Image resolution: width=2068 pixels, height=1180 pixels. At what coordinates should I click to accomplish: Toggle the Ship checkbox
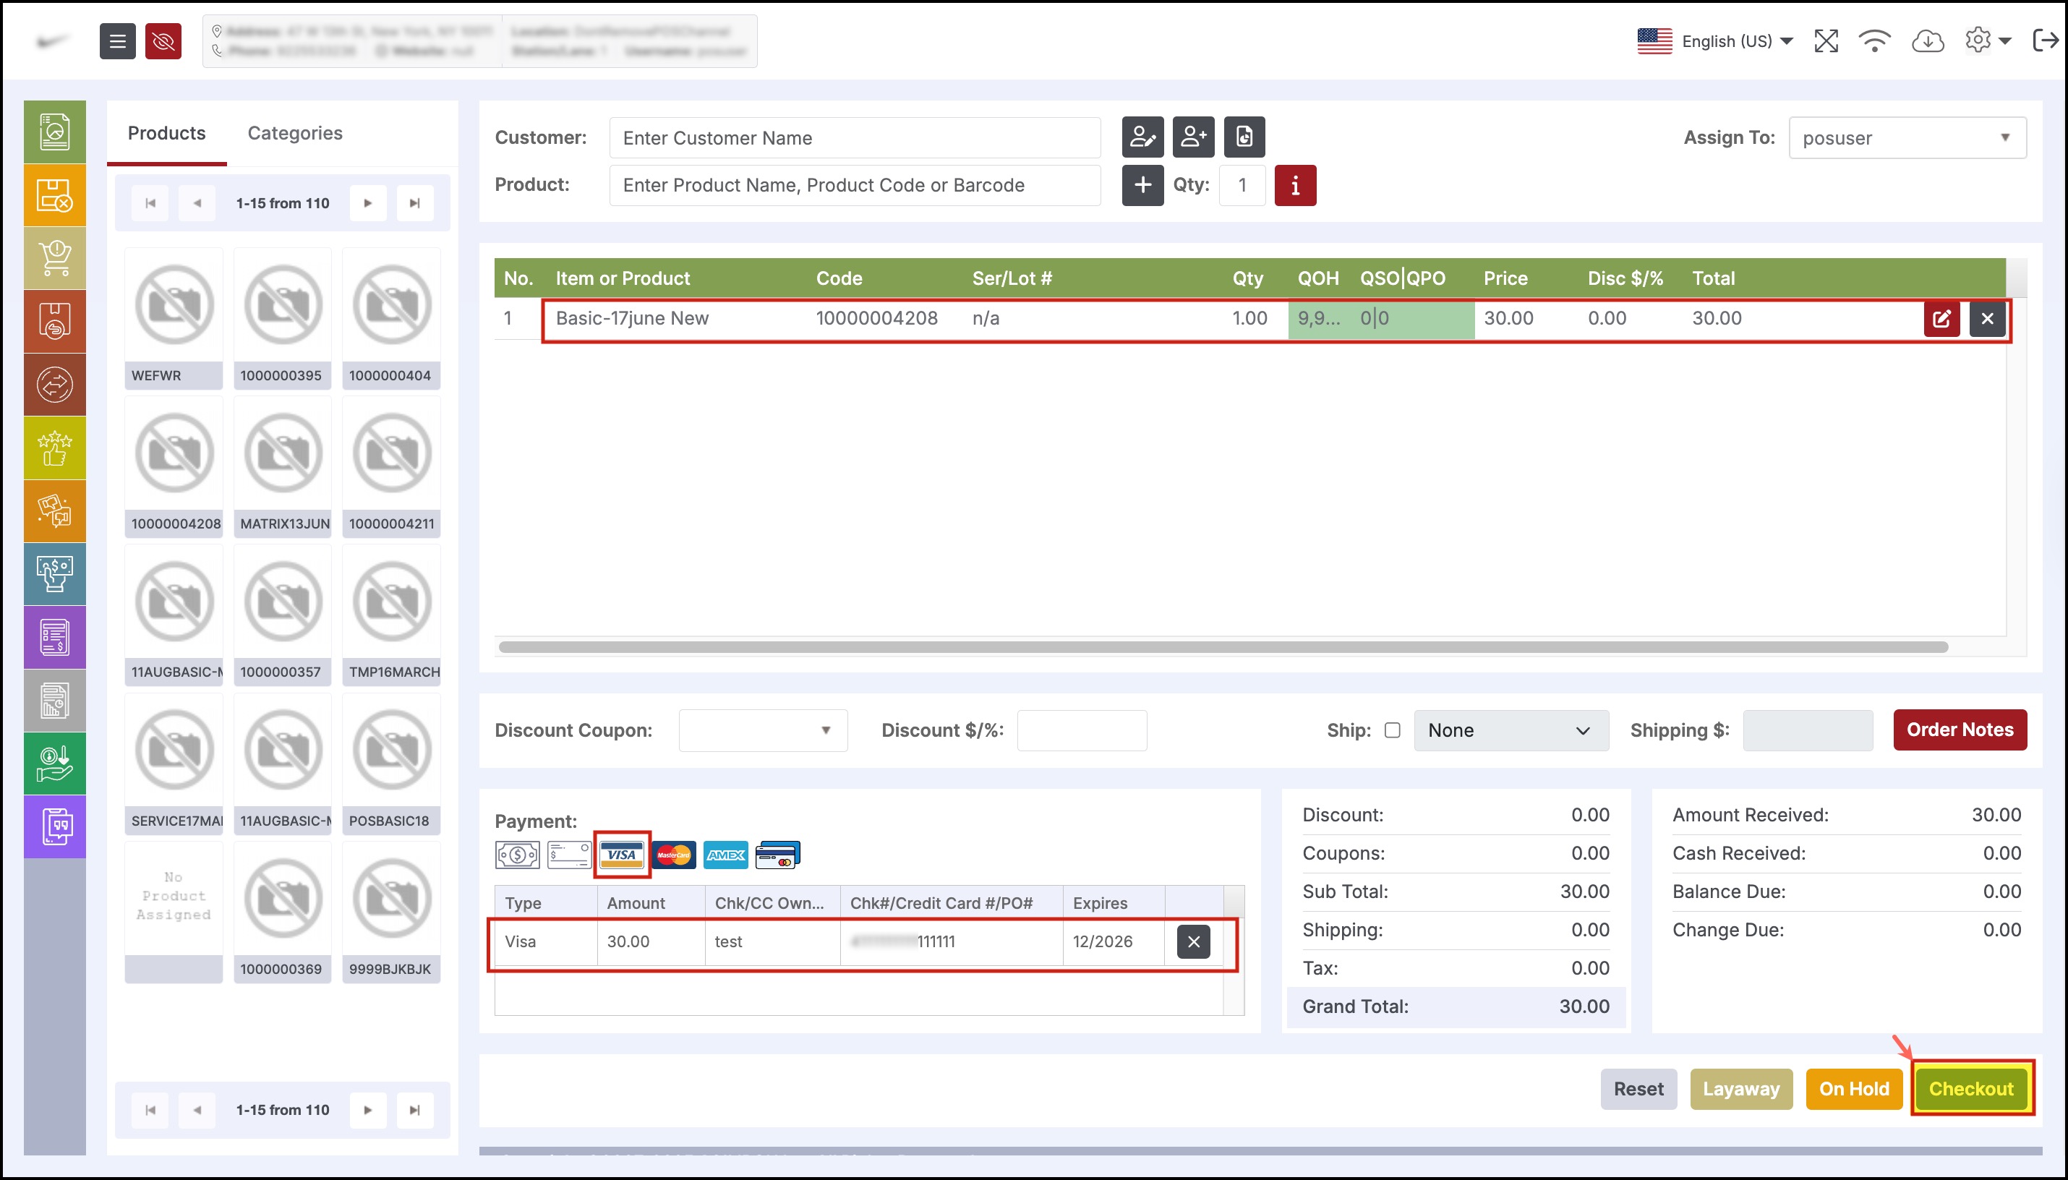[1392, 730]
